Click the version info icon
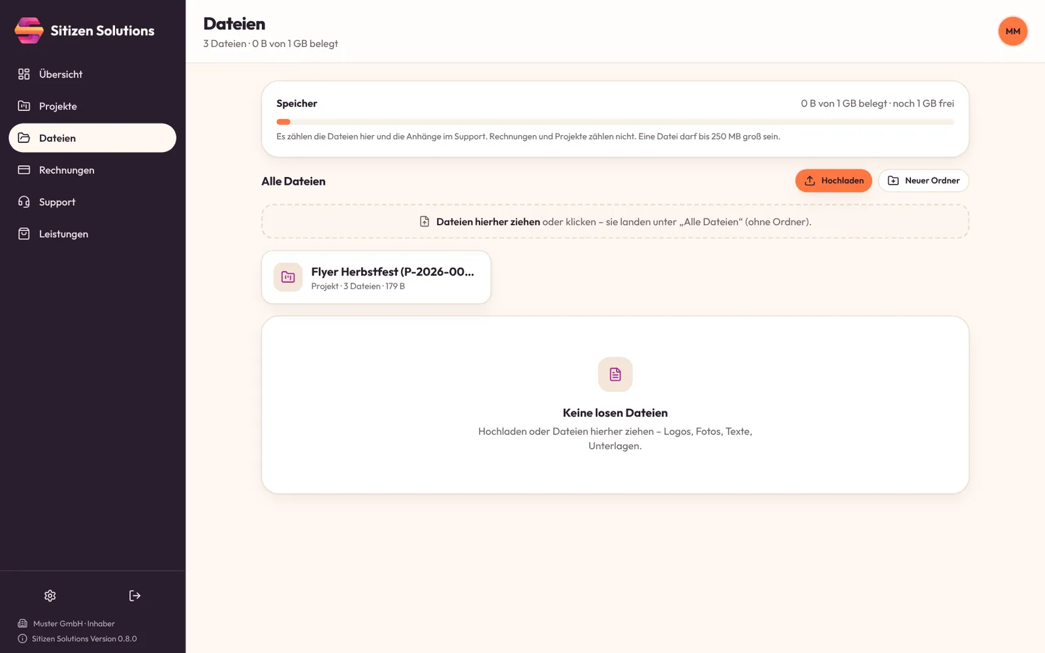The image size is (1045, 653). (22, 639)
